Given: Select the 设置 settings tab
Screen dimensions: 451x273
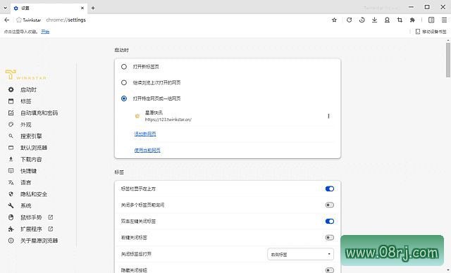Looking at the screenshot, I should point(49,8).
